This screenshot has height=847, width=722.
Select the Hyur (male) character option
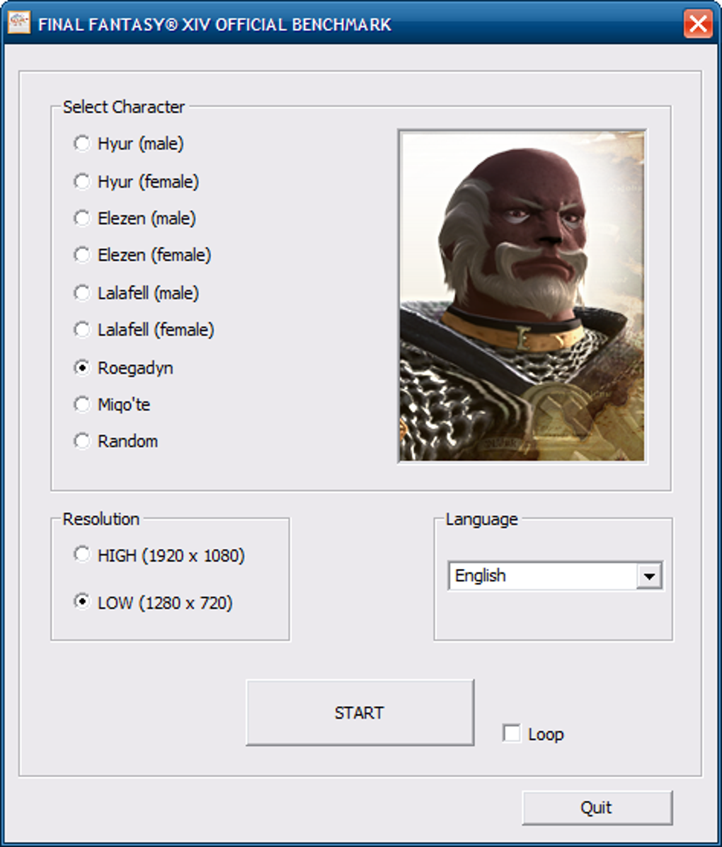click(81, 144)
